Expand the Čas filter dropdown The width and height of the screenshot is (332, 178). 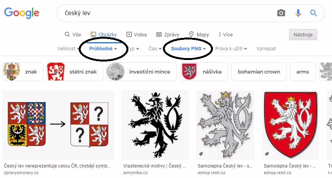[155, 49]
